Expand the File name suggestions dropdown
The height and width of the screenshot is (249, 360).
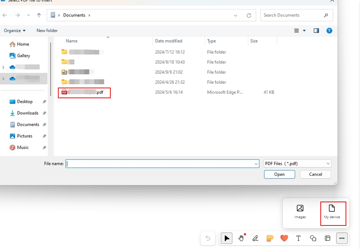click(x=256, y=164)
